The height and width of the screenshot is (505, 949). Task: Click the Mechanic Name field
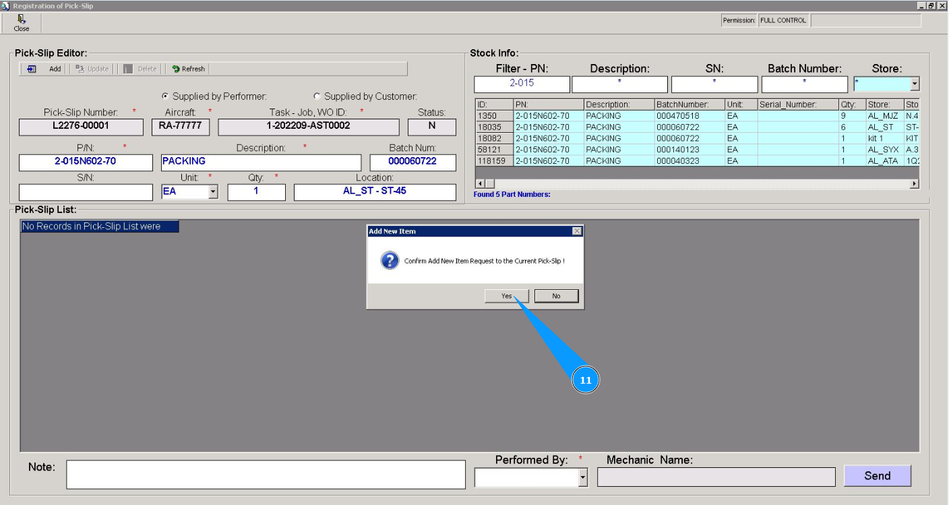[x=716, y=477]
